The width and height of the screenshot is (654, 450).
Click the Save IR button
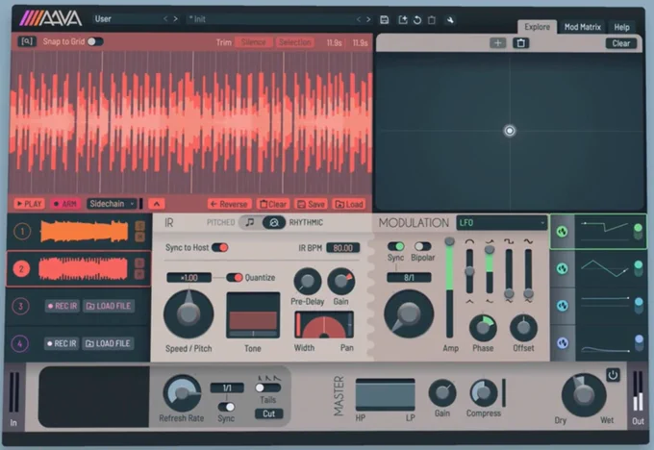(311, 204)
